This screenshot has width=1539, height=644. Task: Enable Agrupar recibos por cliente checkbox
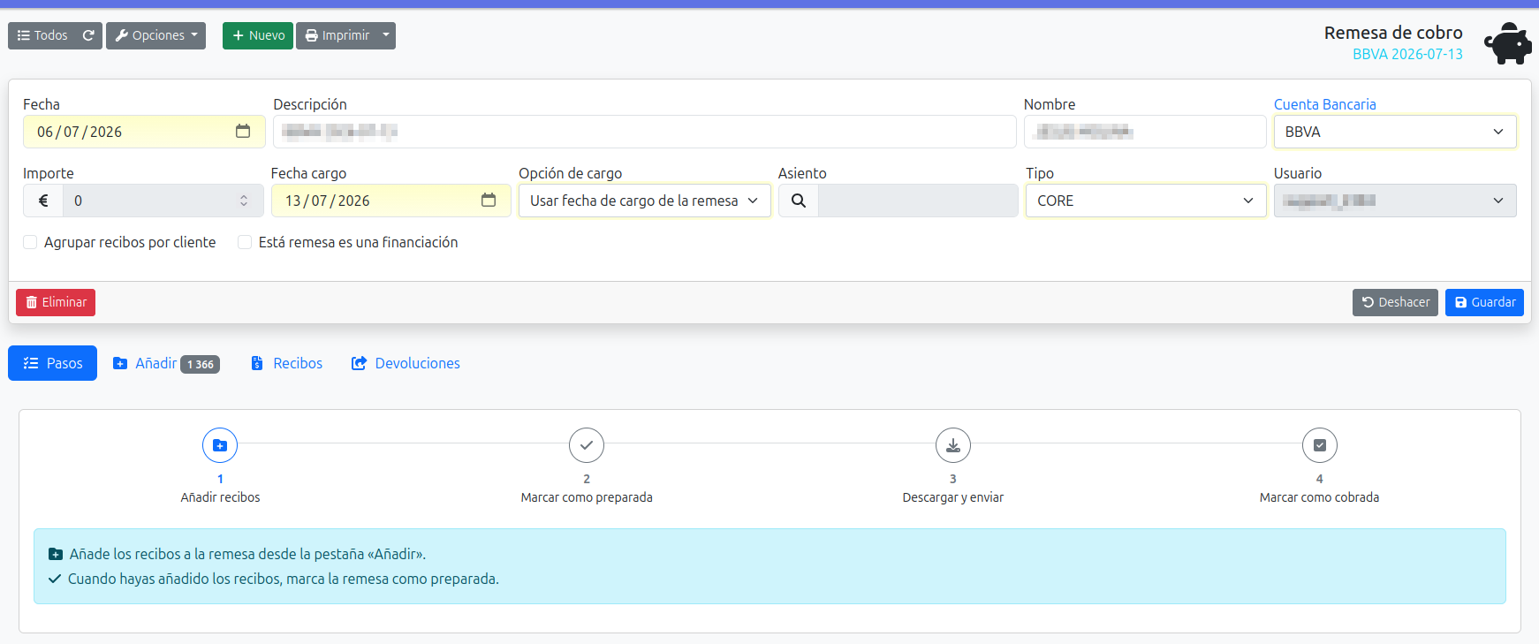pos(30,242)
